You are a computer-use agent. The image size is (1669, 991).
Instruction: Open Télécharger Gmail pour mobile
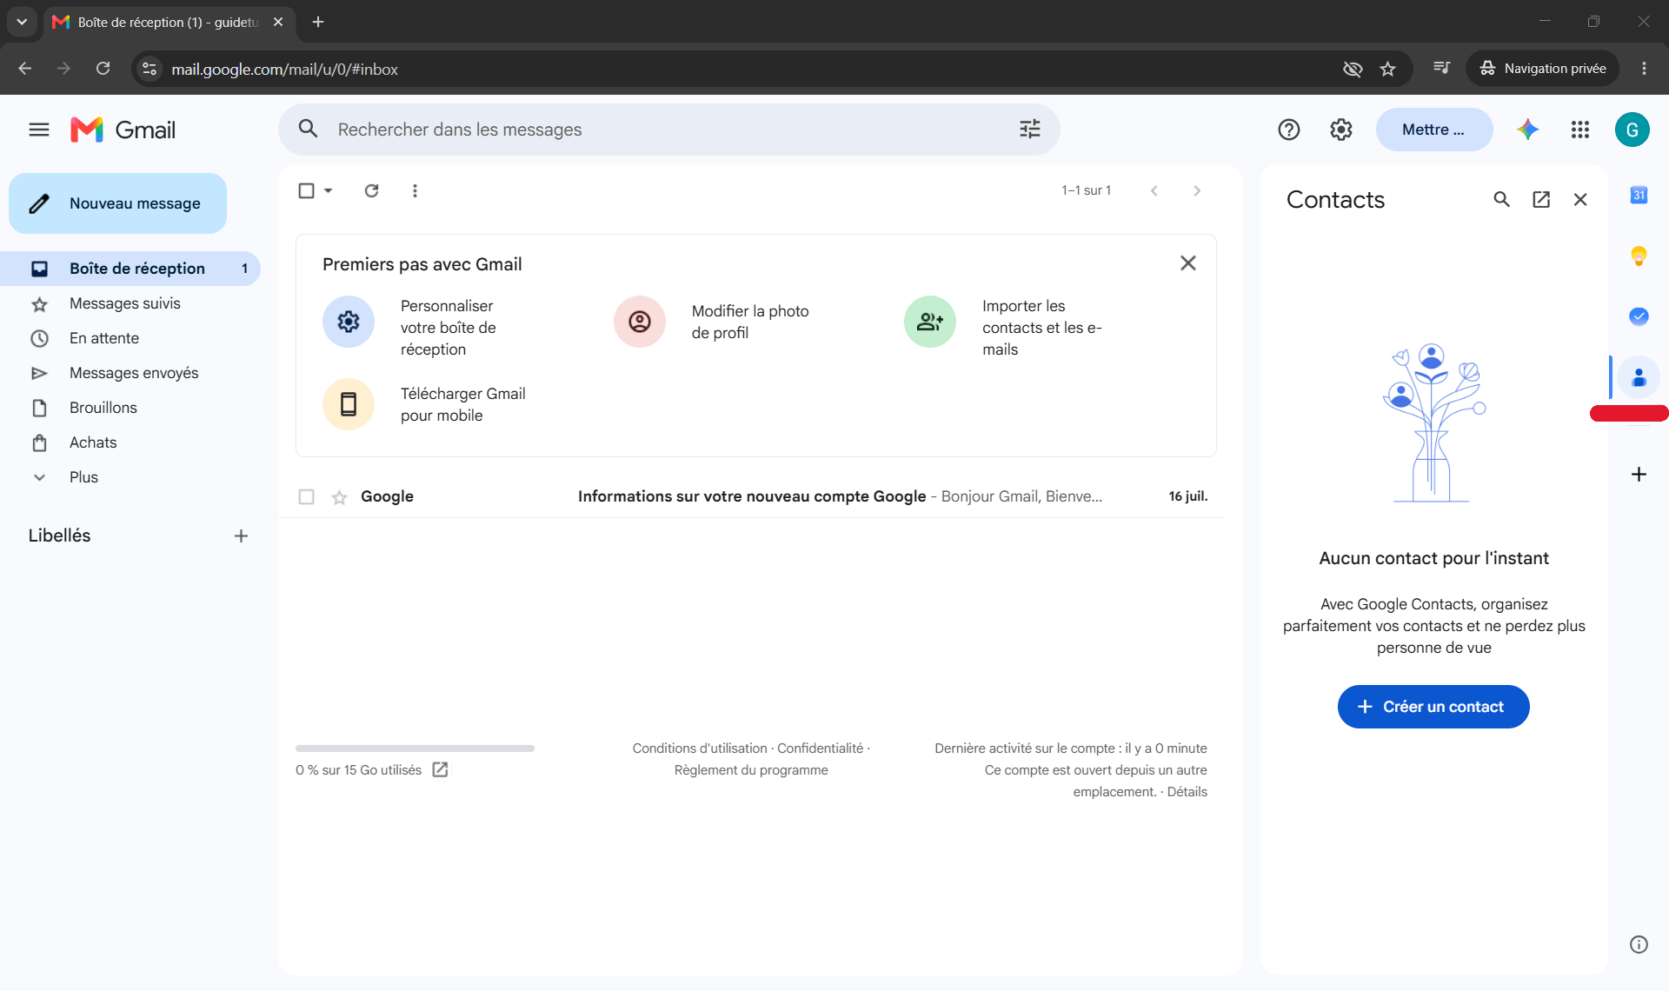tap(426, 404)
